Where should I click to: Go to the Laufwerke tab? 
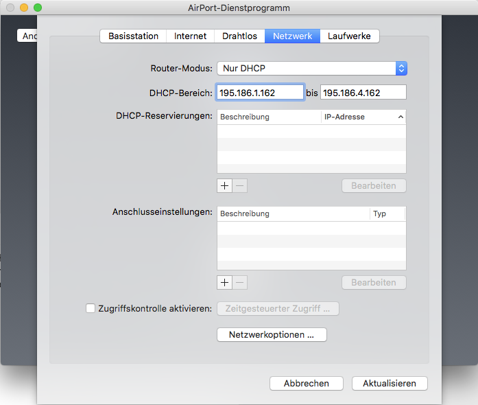350,36
